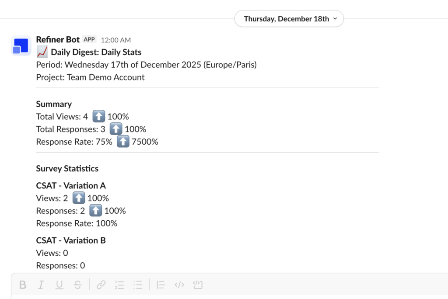This screenshot has width=448, height=299.
Task: Click the chart emoji before Daily Digest
Action: 42,52
